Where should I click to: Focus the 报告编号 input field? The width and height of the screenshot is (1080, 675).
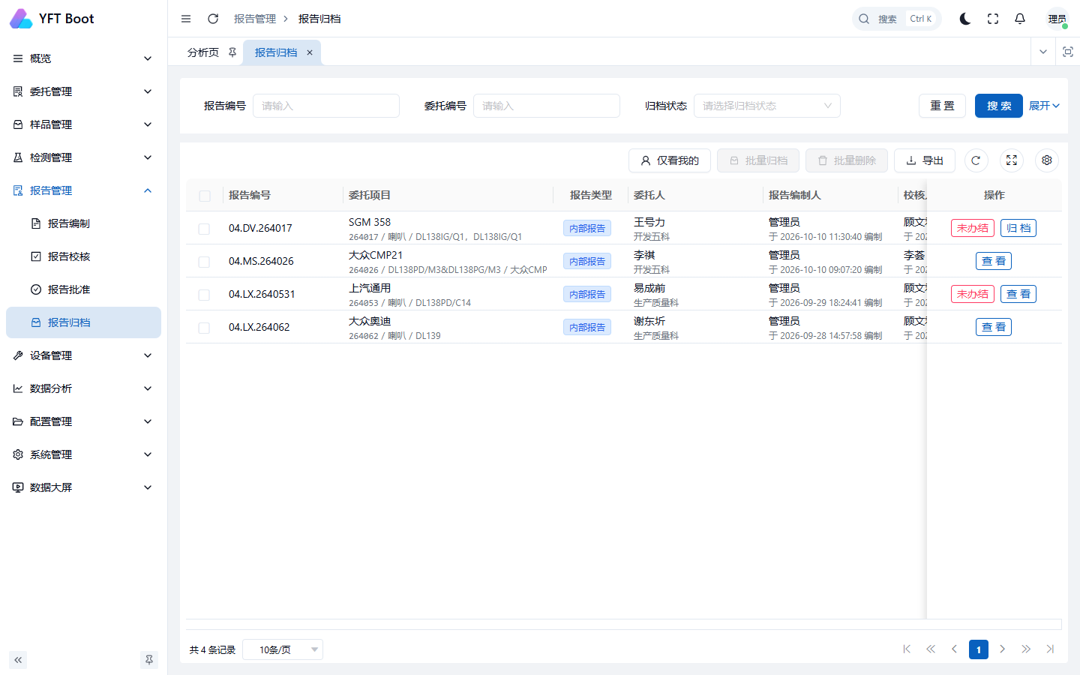[x=326, y=106]
